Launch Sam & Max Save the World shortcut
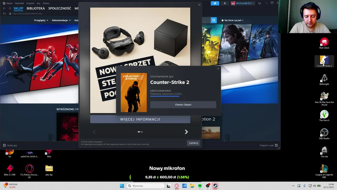The image size is (337, 190). tap(324, 99)
